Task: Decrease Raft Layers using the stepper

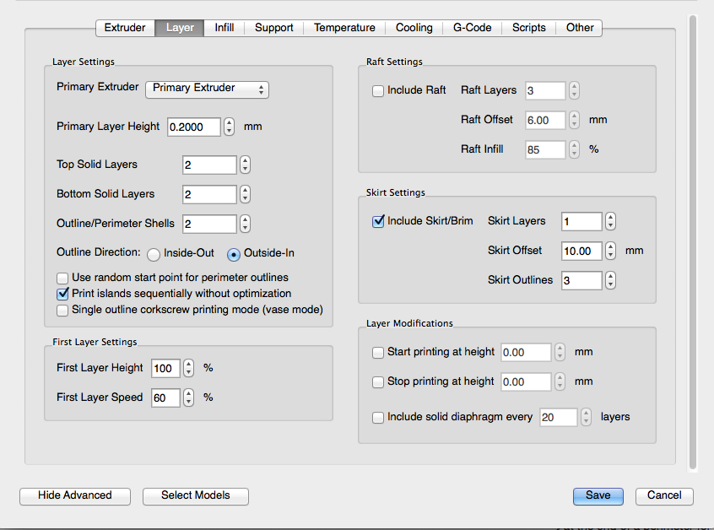Action: tap(574, 94)
